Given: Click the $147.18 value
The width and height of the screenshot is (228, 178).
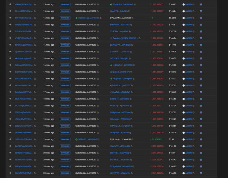Looking at the screenshot, I should click(x=173, y=31).
